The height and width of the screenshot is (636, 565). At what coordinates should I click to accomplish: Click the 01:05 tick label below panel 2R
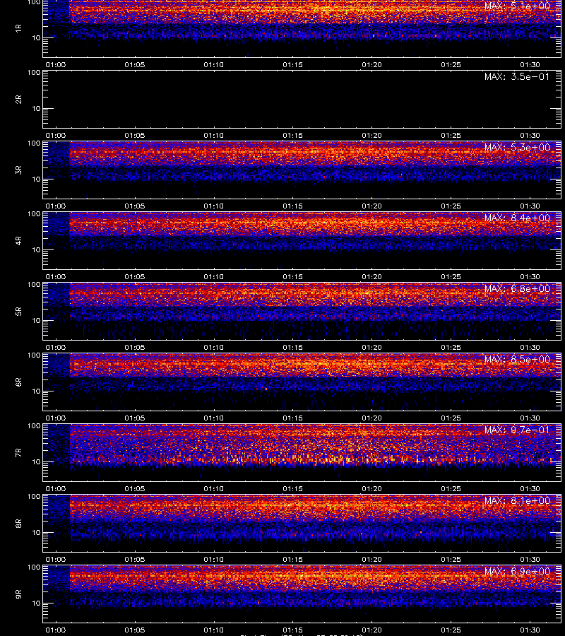point(135,136)
